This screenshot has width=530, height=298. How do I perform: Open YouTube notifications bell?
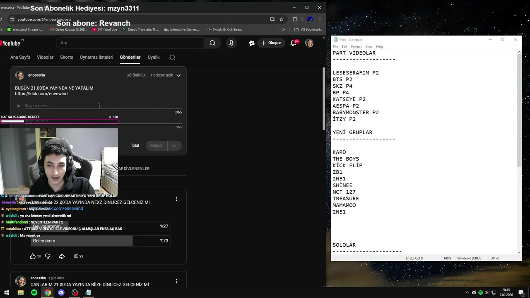(x=294, y=43)
